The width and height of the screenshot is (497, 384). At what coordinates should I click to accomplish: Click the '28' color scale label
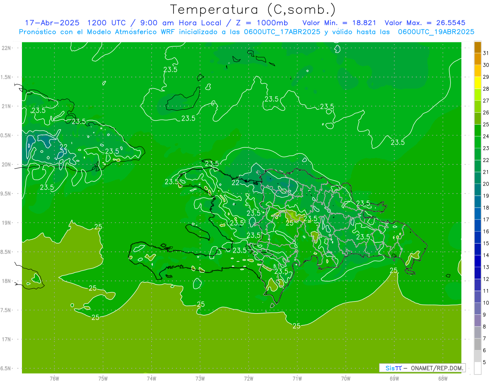point(486,89)
